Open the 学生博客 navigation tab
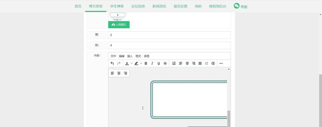The width and height of the screenshot is (322, 127). pos(117,6)
